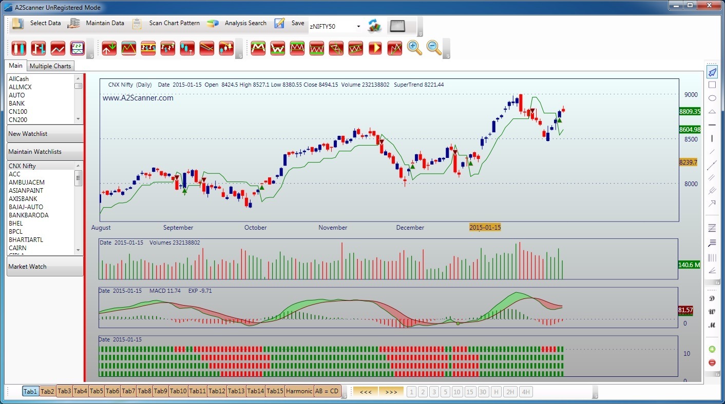Select the 4H interval button

click(x=525, y=392)
